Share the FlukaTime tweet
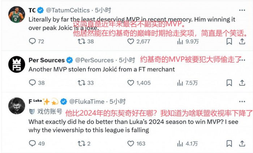Viewport: 253px width, 153px height. 243,144
